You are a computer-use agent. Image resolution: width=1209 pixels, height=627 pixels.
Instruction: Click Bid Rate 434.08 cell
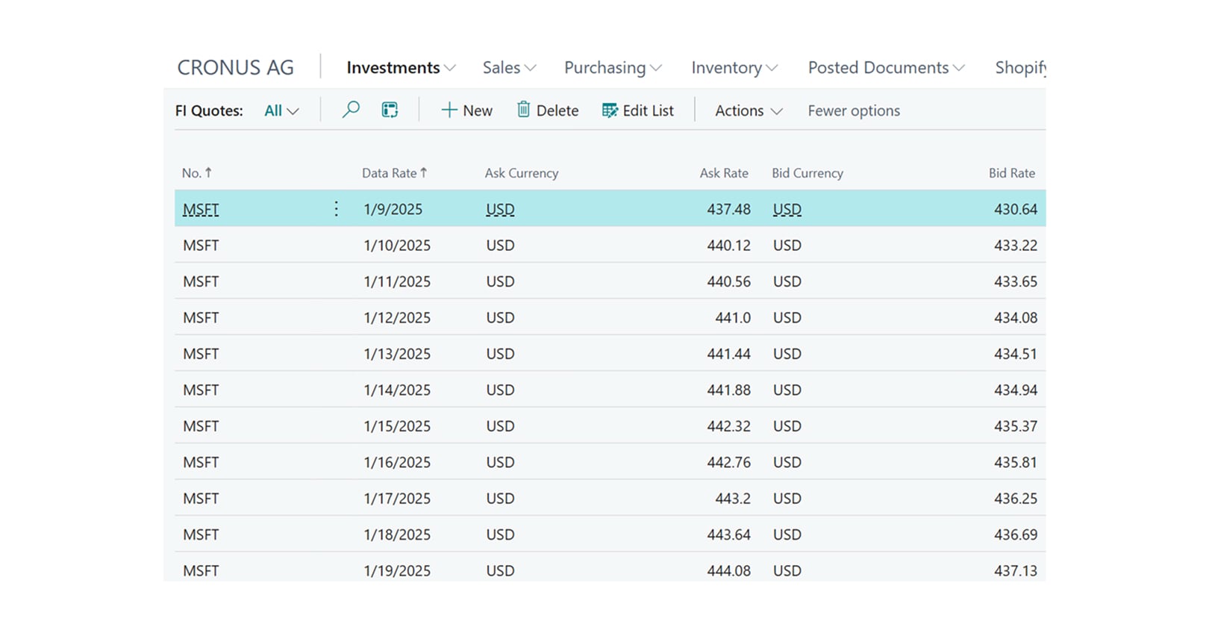pyautogui.click(x=1016, y=318)
